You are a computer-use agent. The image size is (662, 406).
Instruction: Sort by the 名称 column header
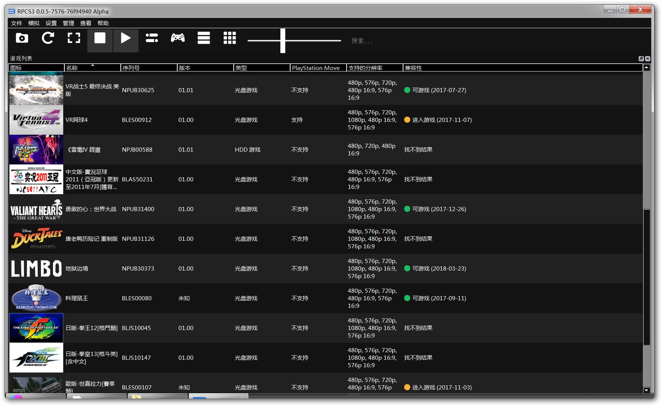(93, 68)
